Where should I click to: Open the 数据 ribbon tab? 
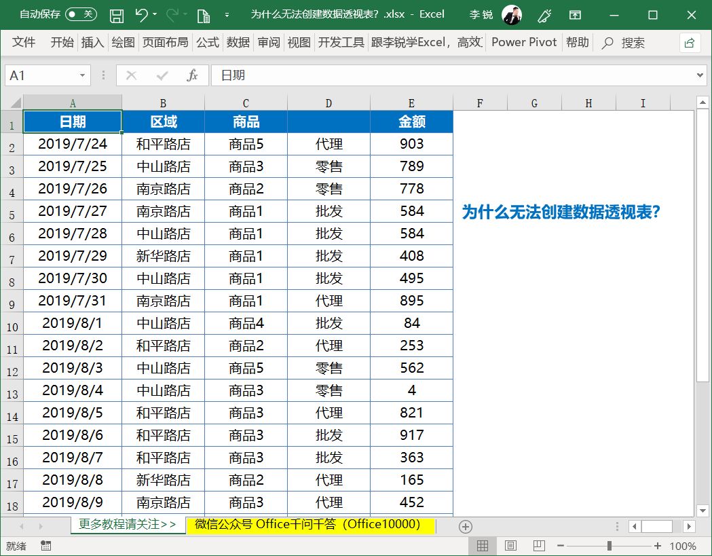pos(239,42)
